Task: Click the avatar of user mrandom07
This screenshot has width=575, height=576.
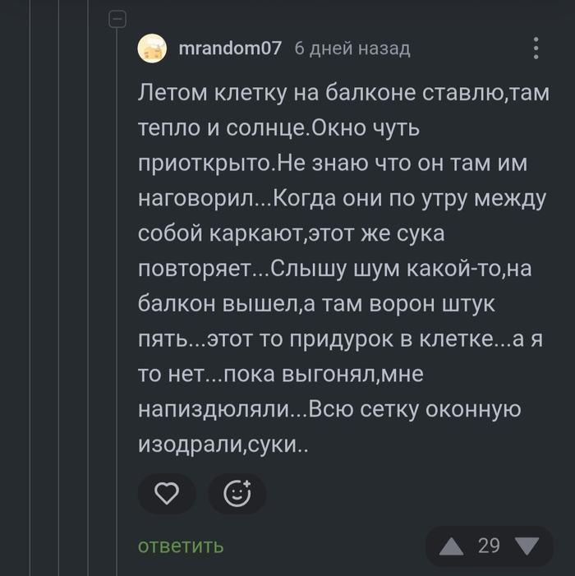Action: tap(154, 48)
